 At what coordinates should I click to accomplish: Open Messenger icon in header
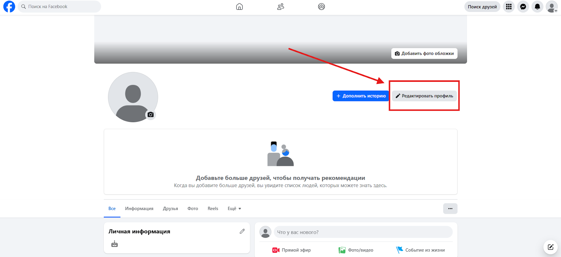click(x=523, y=7)
